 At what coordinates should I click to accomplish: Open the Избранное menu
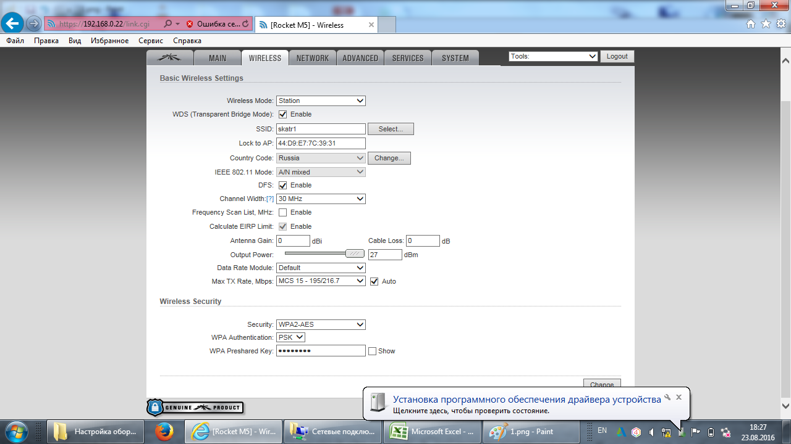[109, 41]
